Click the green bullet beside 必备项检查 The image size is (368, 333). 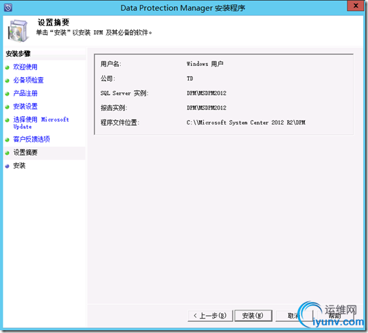8,80
